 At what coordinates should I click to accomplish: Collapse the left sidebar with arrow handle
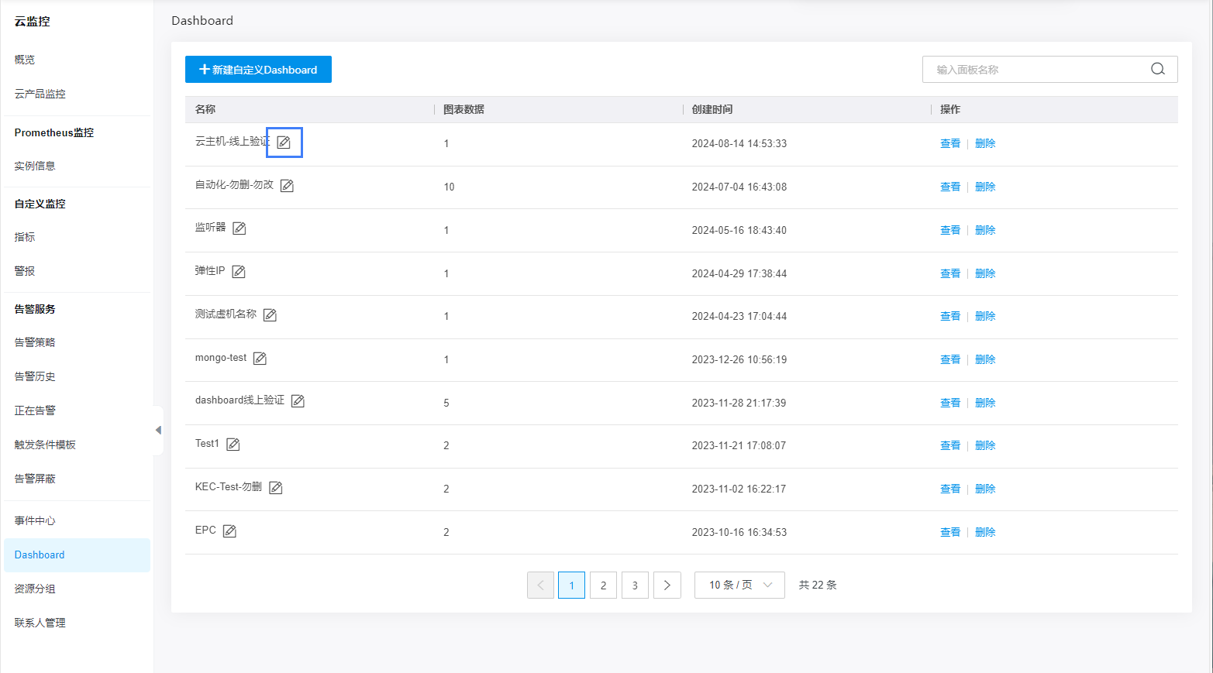158,430
